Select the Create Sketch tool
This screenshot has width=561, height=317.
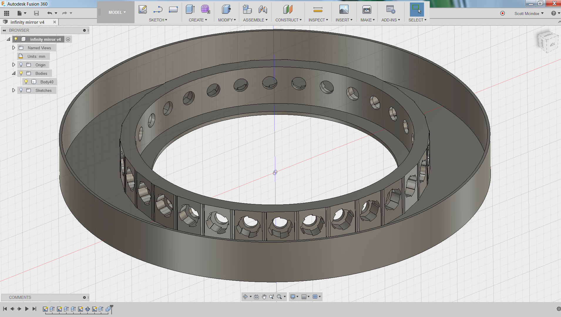(x=143, y=9)
